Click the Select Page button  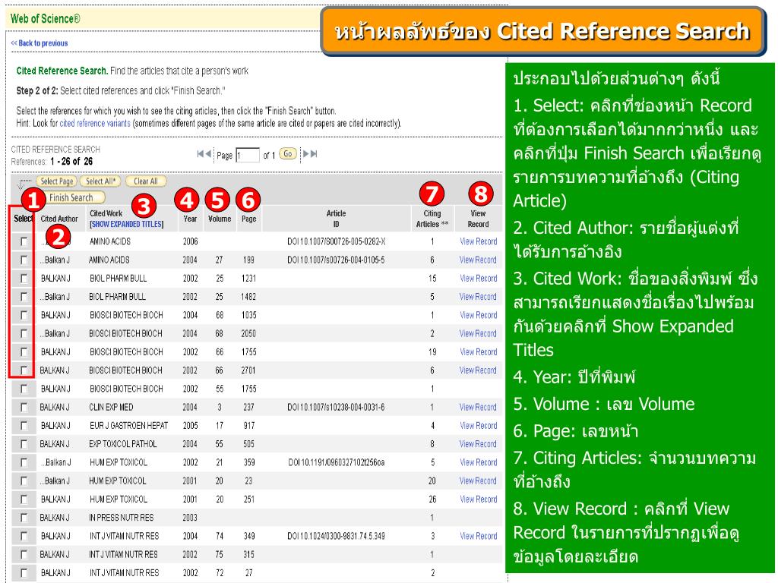click(57, 181)
